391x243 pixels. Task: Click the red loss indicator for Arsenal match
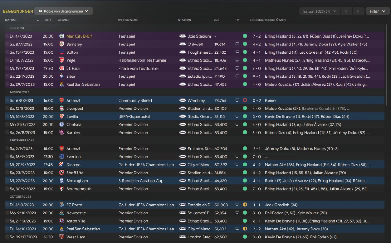pyautogui.click(x=245, y=100)
